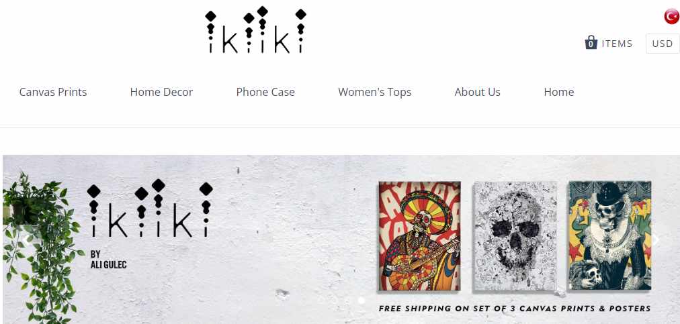Click the free shipping promo text
Viewport: 680px width, 324px height.
[x=515, y=309]
